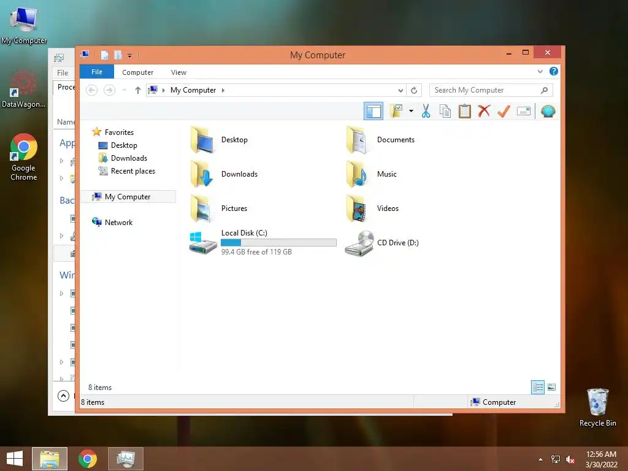Open the recent locations dropdown arrow
The width and height of the screenshot is (628, 471).
[124, 90]
